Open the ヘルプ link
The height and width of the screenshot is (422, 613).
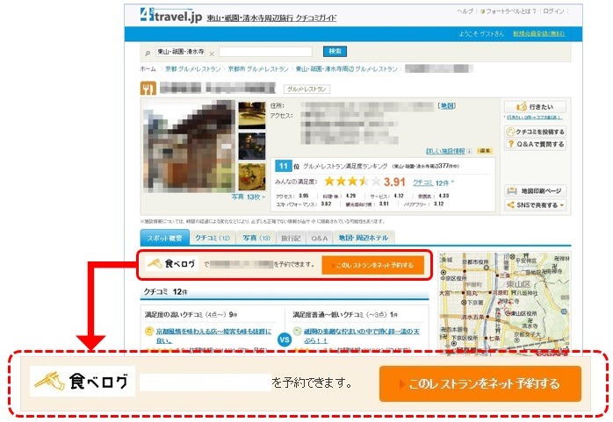pos(465,11)
